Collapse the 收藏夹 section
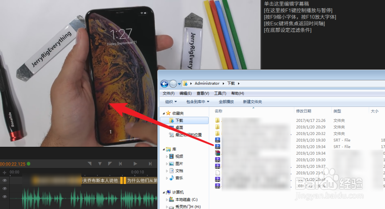This screenshot has height=209, width=385. (164, 113)
